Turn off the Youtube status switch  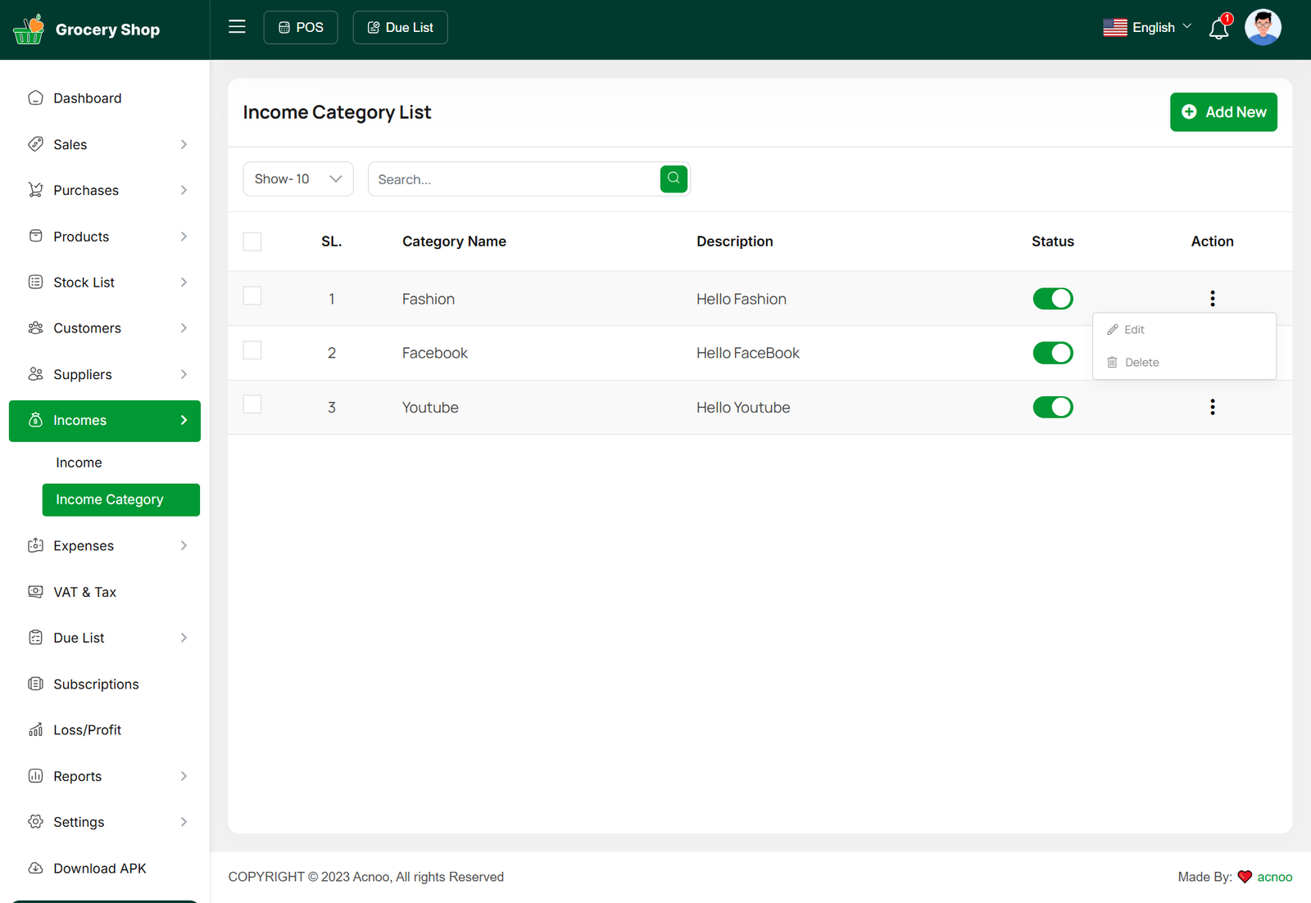pos(1052,407)
